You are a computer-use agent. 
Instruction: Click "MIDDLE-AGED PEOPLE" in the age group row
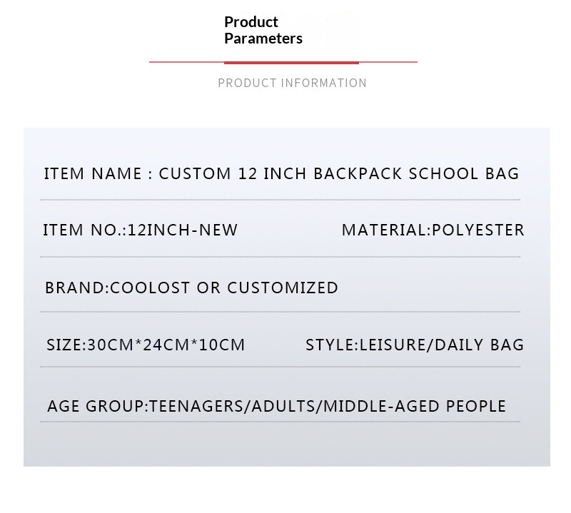[415, 406]
